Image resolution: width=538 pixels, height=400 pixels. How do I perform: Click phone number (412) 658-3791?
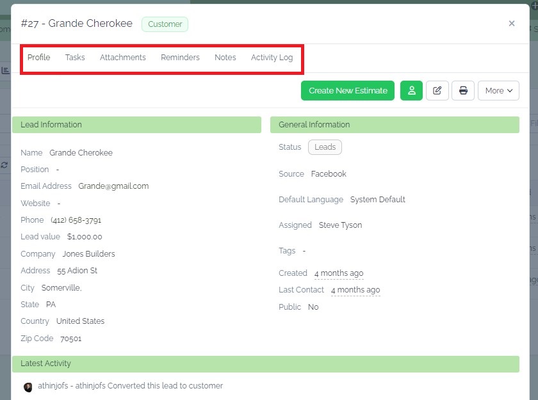76,220
